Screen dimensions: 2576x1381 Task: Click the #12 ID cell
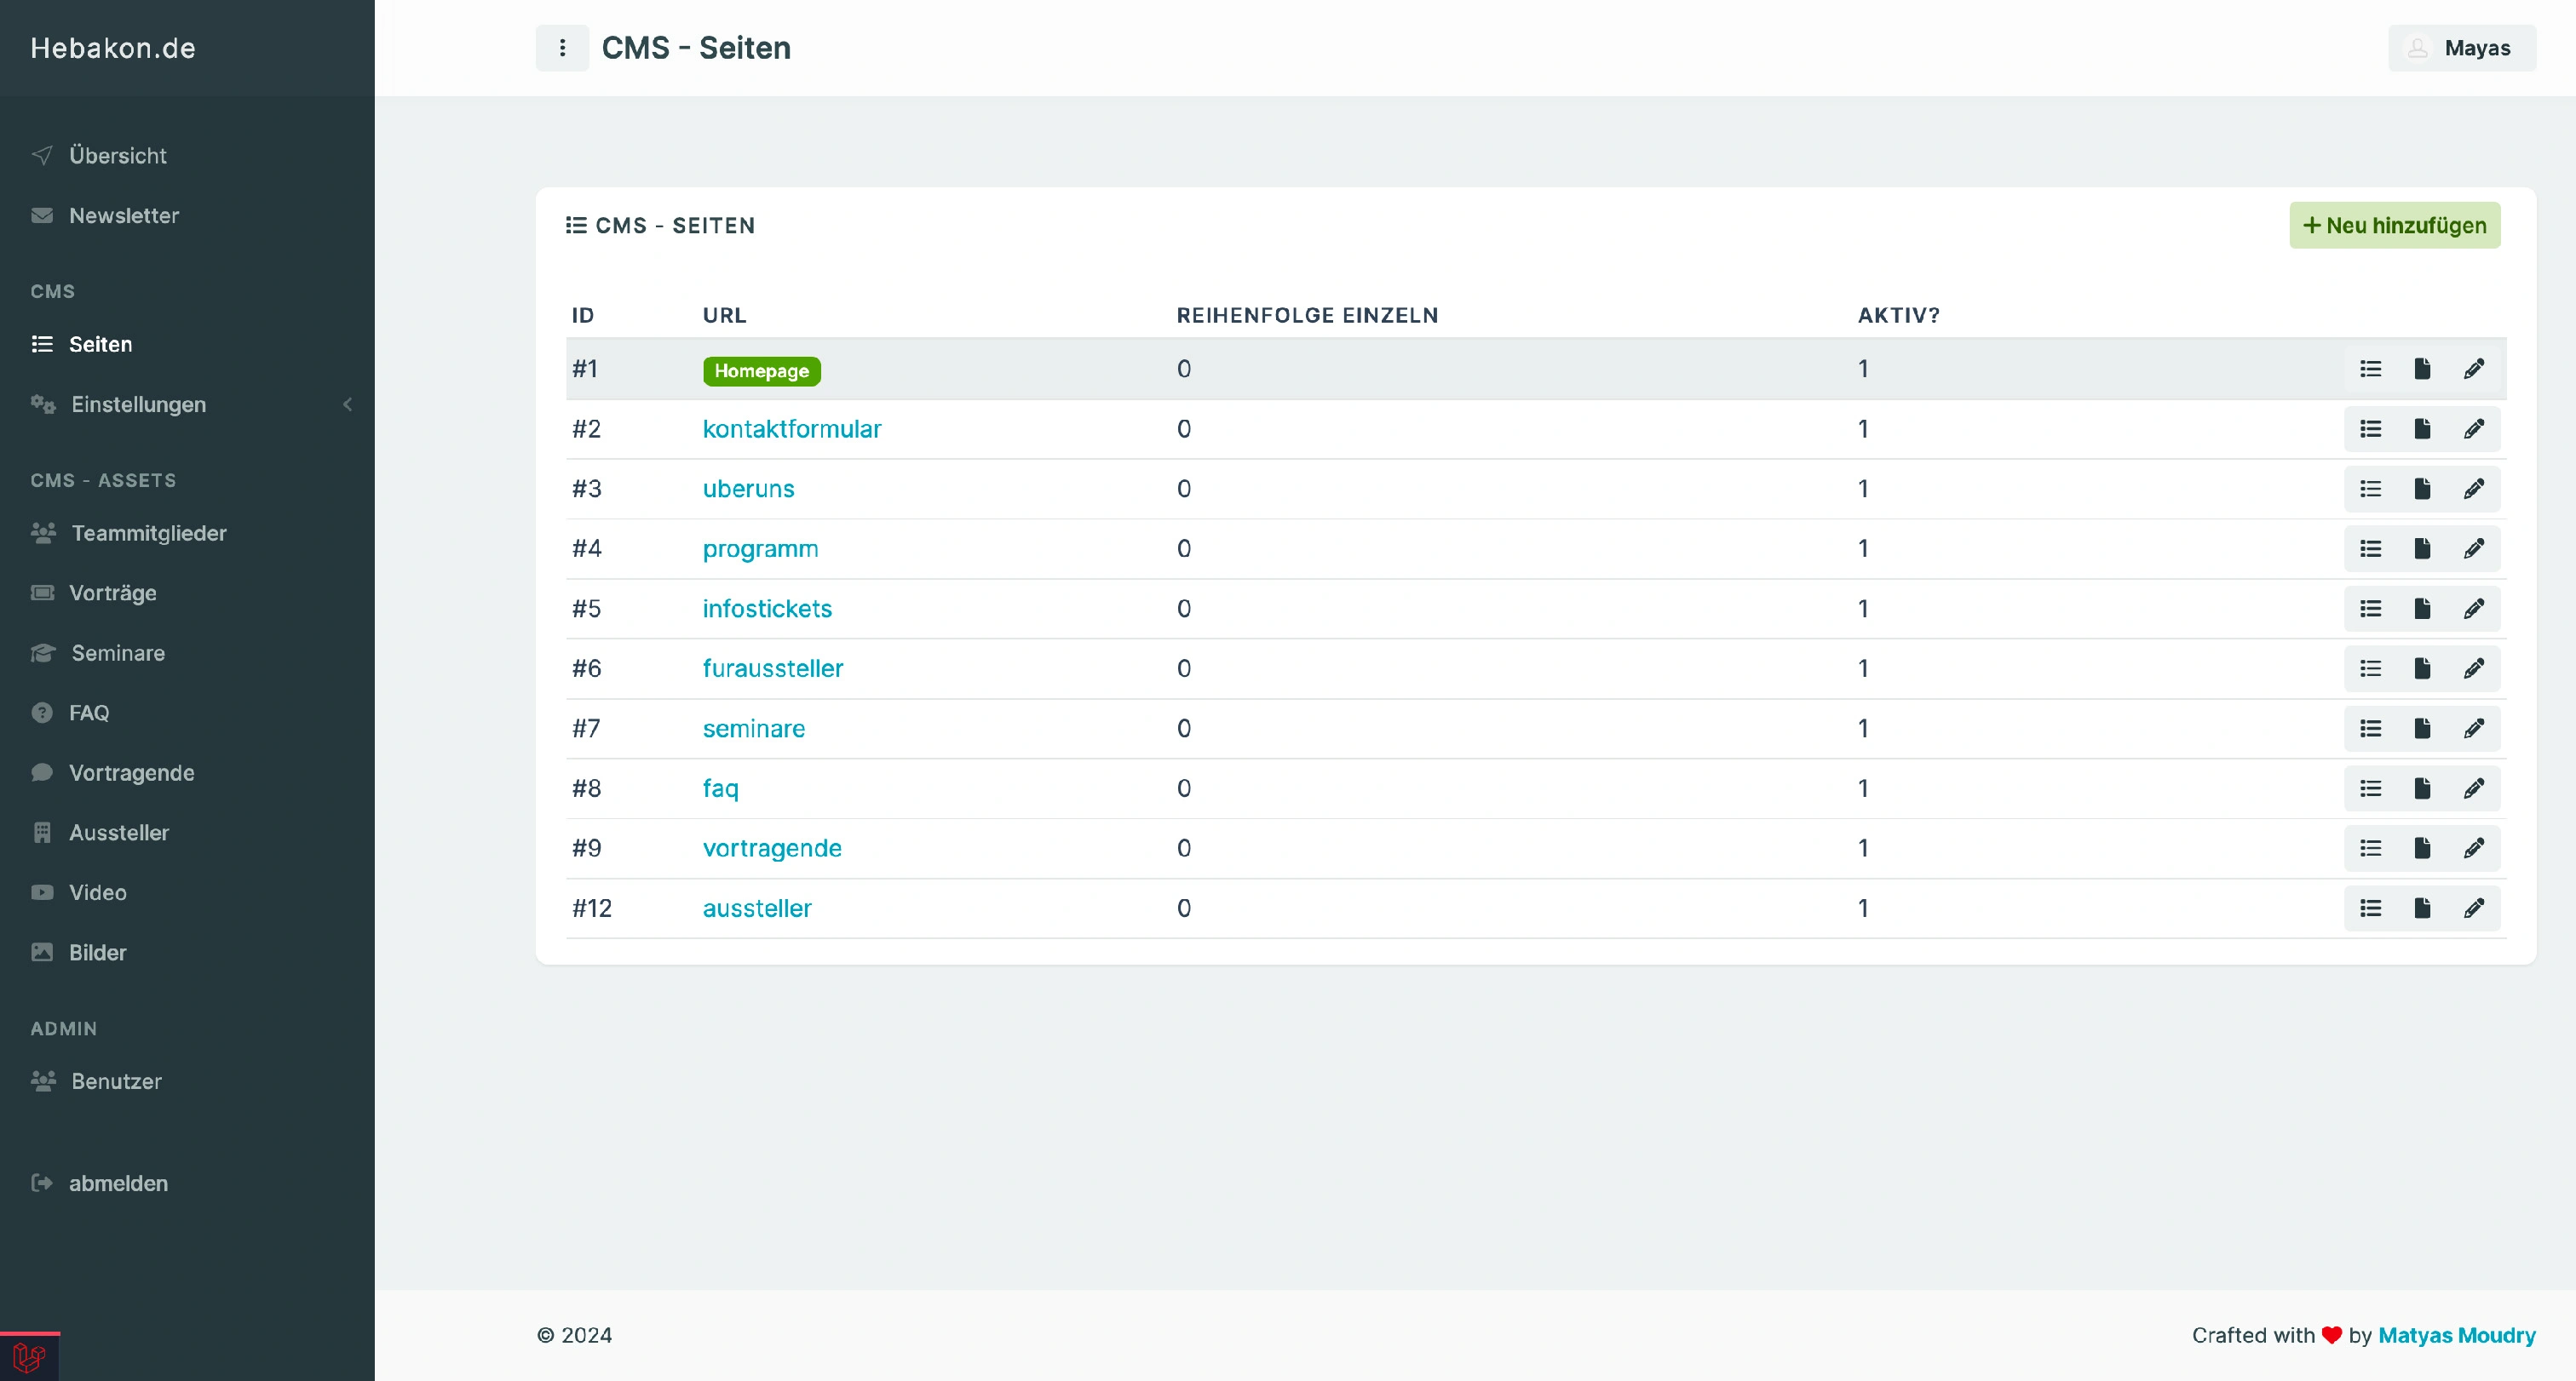coord(592,908)
